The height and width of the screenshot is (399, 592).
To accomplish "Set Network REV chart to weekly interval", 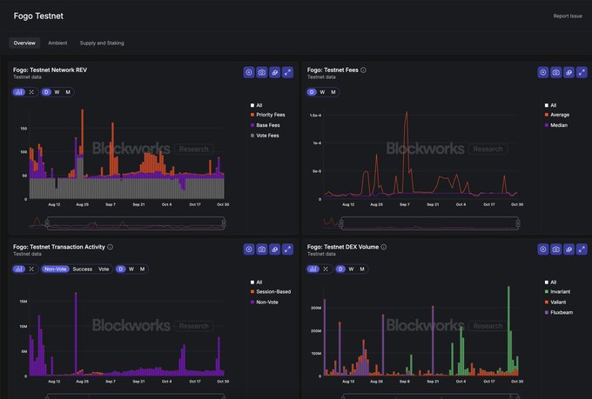I will coord(57,91).
